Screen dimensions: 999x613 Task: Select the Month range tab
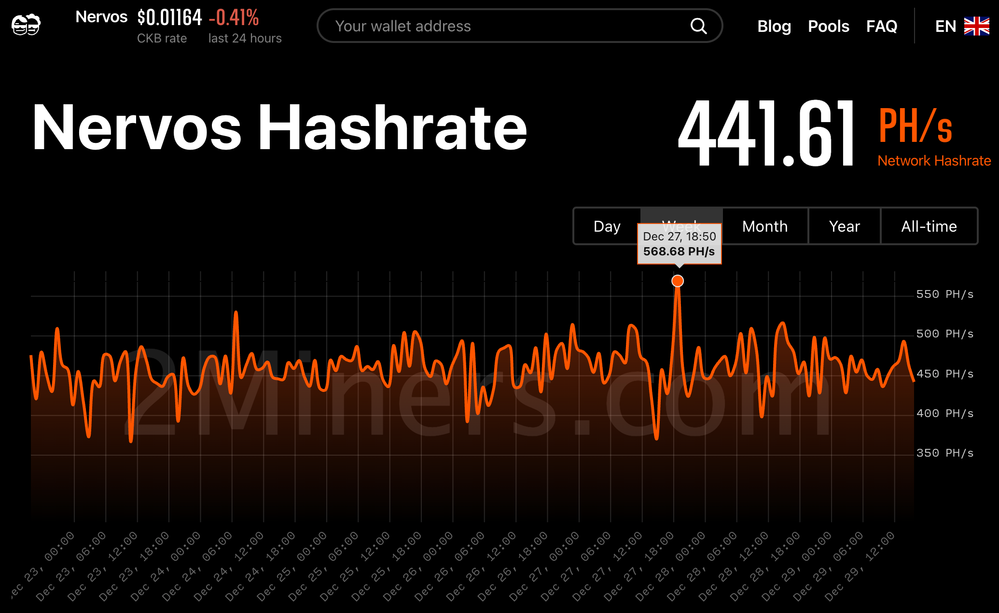click(765, 226)
